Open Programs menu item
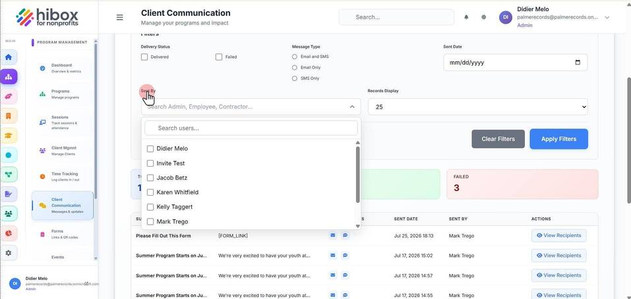631x299 pixels. pyautogui.click(x=63, y=94)
